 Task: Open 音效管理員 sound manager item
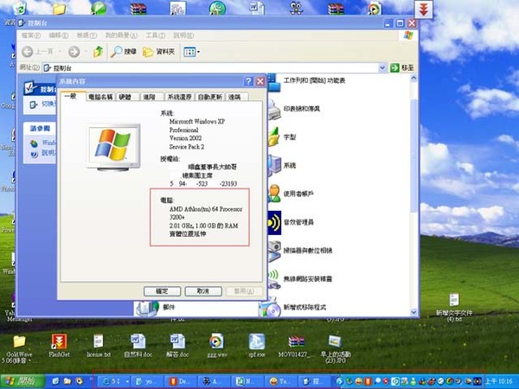click(291, 222)
